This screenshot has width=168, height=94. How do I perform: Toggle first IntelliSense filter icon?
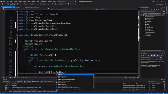57,90
